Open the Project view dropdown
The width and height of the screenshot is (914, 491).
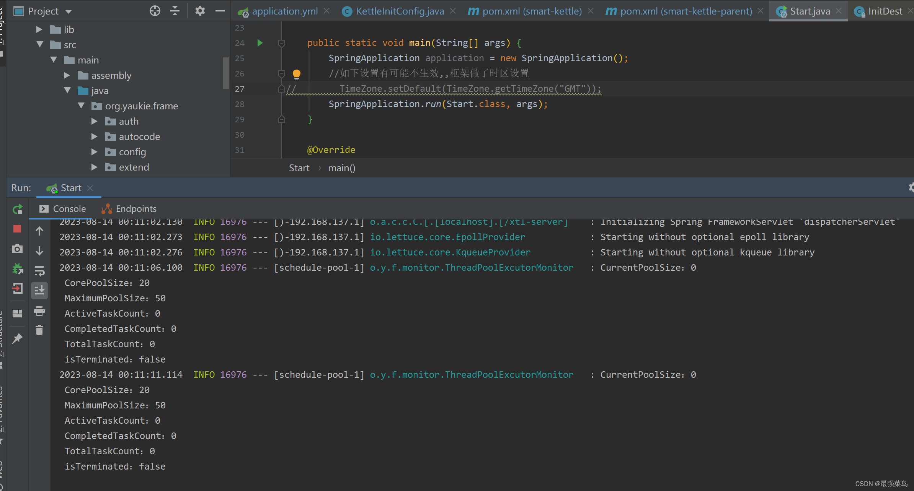click(69, 11)
